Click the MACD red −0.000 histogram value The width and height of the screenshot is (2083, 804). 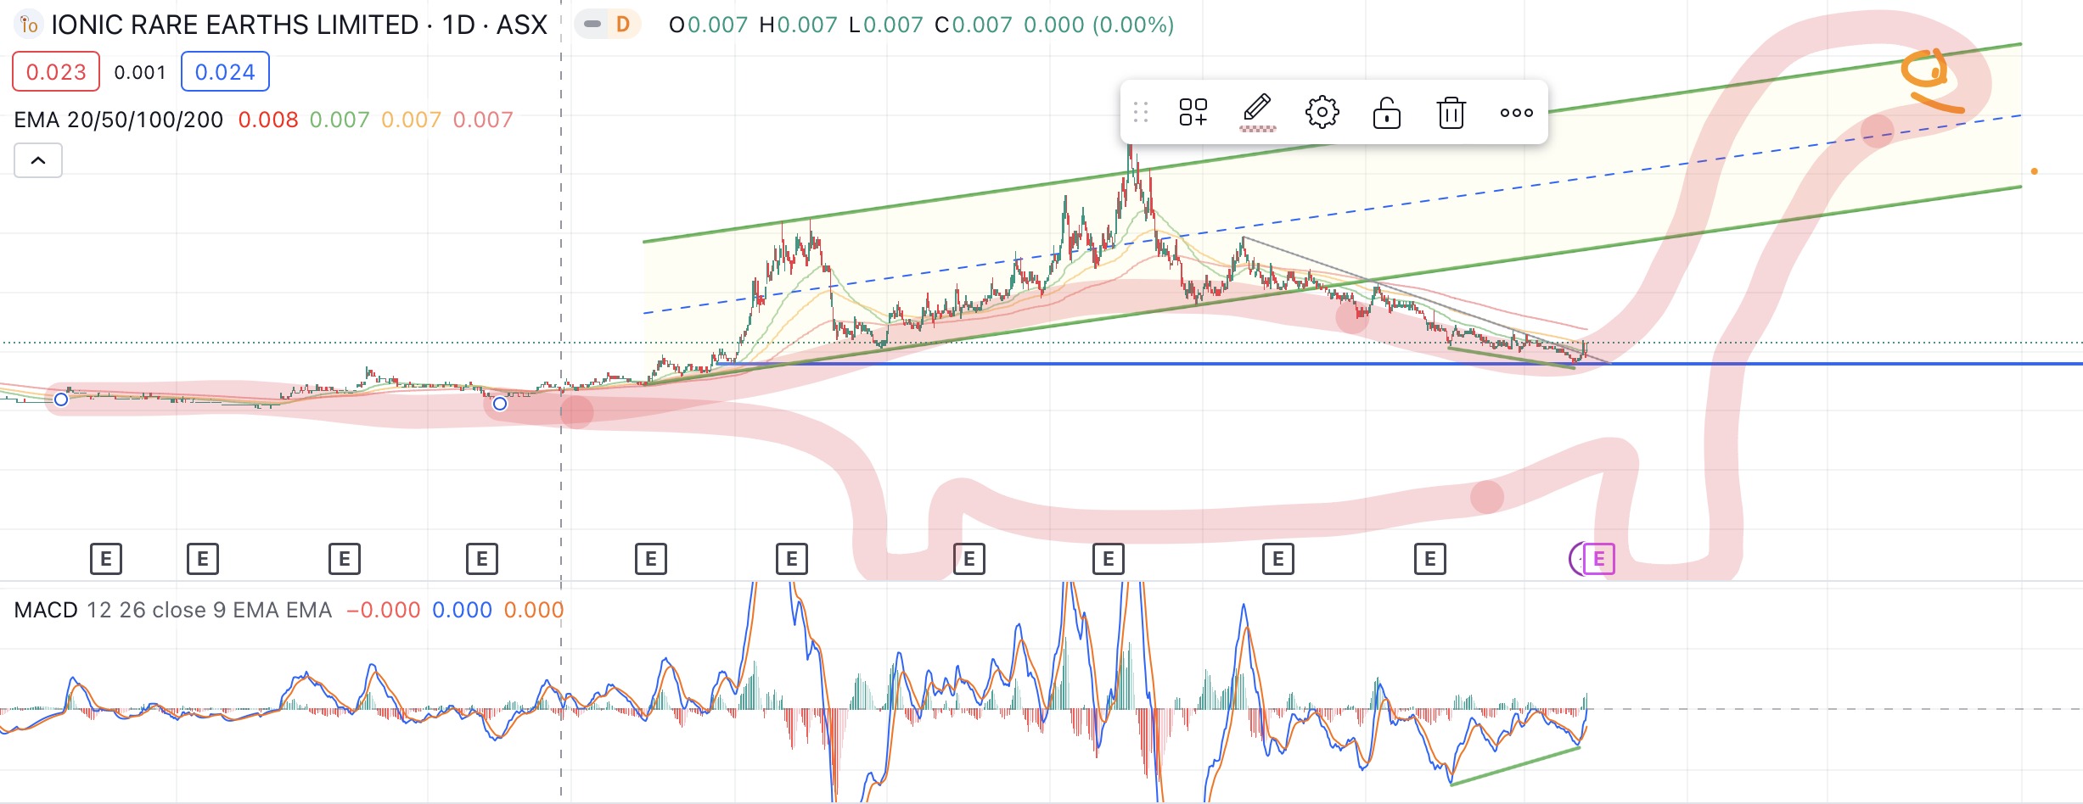pos(383,610)
